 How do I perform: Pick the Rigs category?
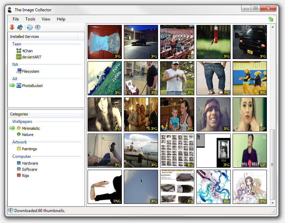coord(25,176)
